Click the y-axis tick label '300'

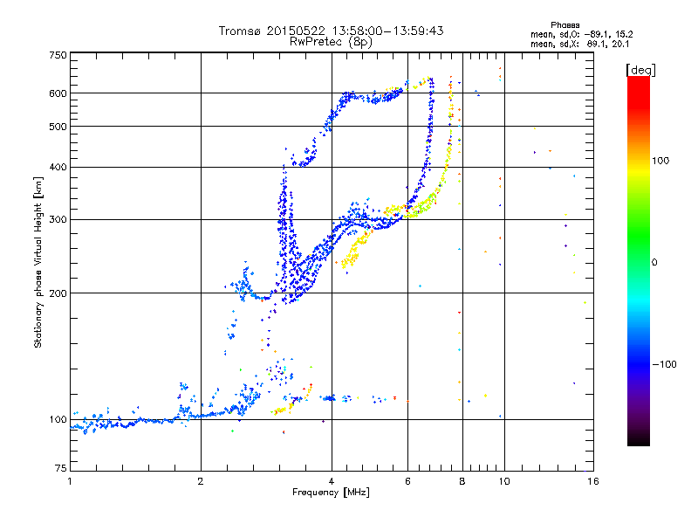click(58, 220)
